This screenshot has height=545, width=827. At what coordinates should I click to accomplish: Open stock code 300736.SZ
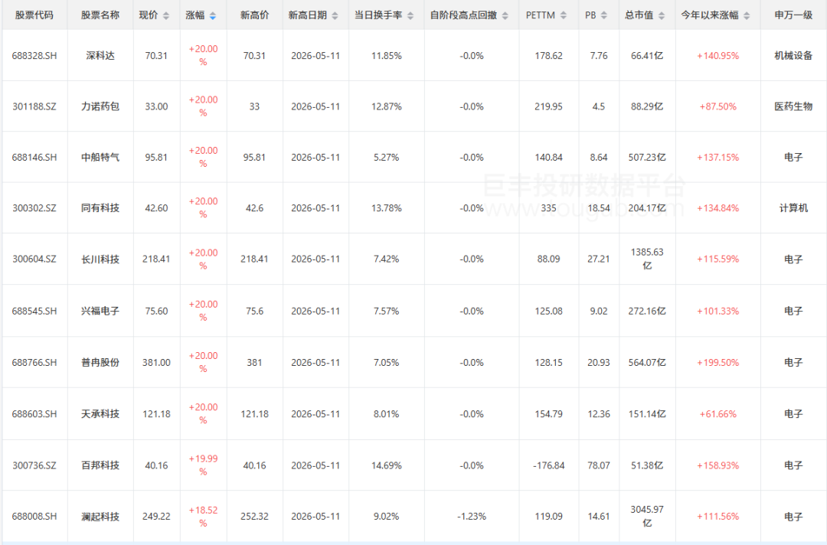coord(34,465)
